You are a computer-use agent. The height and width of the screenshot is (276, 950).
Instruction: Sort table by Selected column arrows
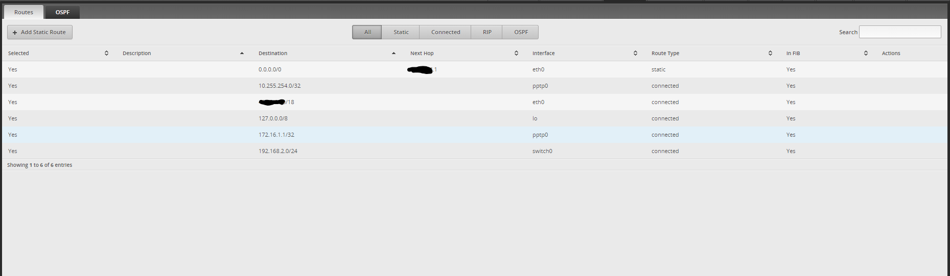point(106,53)
